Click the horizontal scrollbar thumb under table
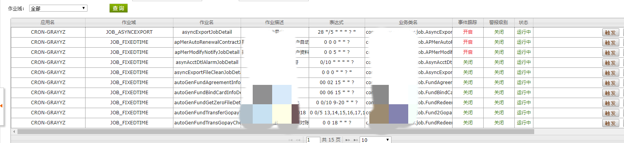Screen dimensions: 624x143 [x=276, y=132]
